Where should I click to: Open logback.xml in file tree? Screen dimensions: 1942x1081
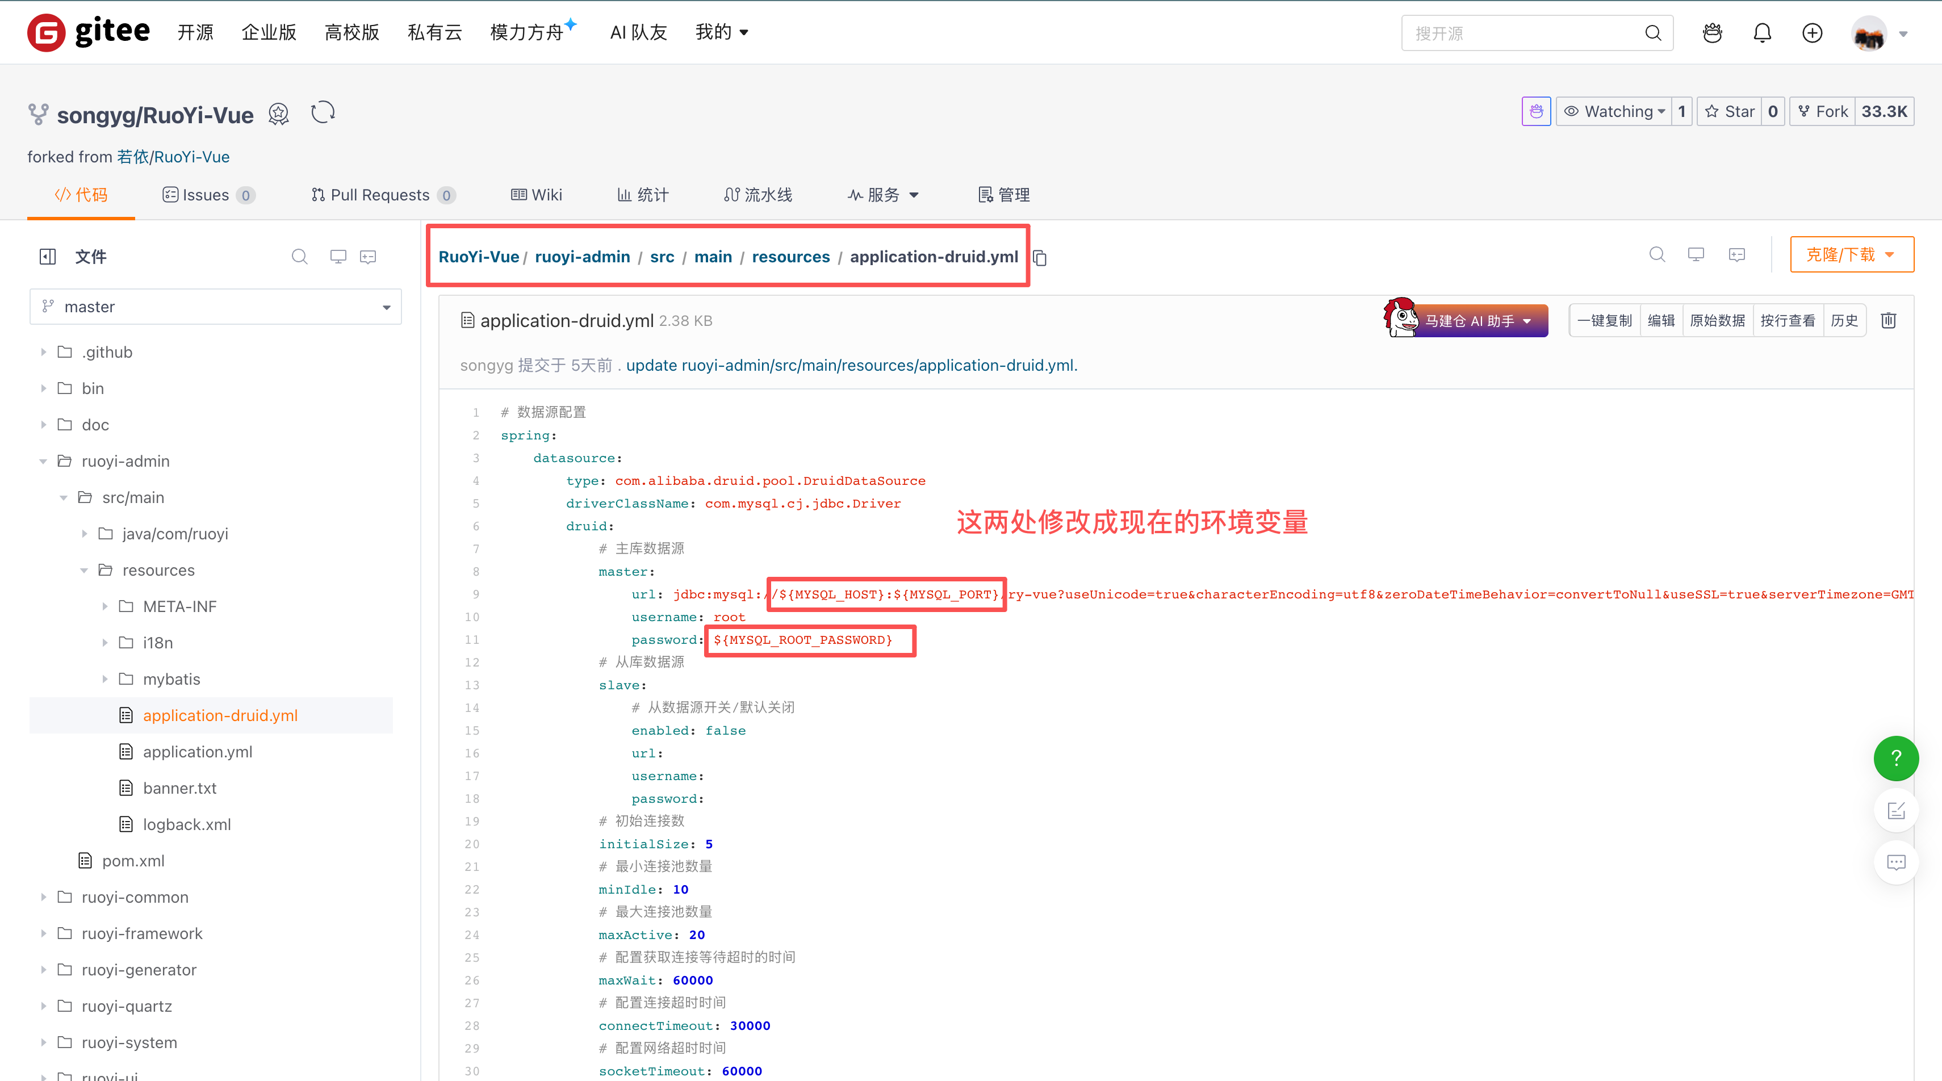(187, 825)
